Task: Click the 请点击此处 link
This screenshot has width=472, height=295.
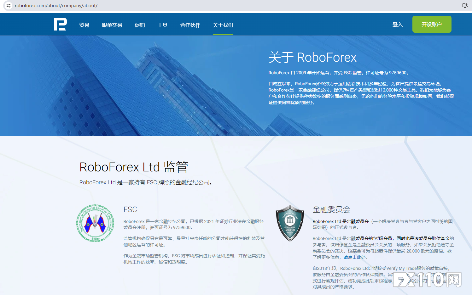Action: tap(355, 257)
